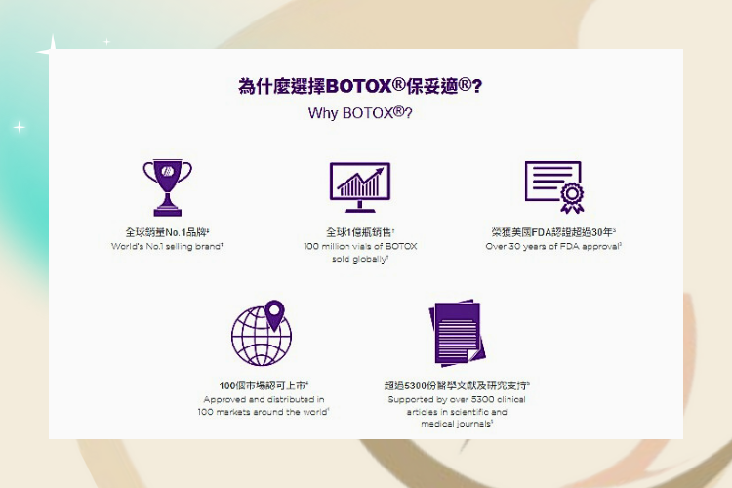The height and width of the screenshot is (488, 732).
Task: Click the 'medical journals' line
Action: pos(457,424)
